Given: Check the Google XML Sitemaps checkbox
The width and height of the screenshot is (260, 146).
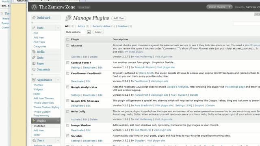Looking at the screenshot, I should 68,101.
